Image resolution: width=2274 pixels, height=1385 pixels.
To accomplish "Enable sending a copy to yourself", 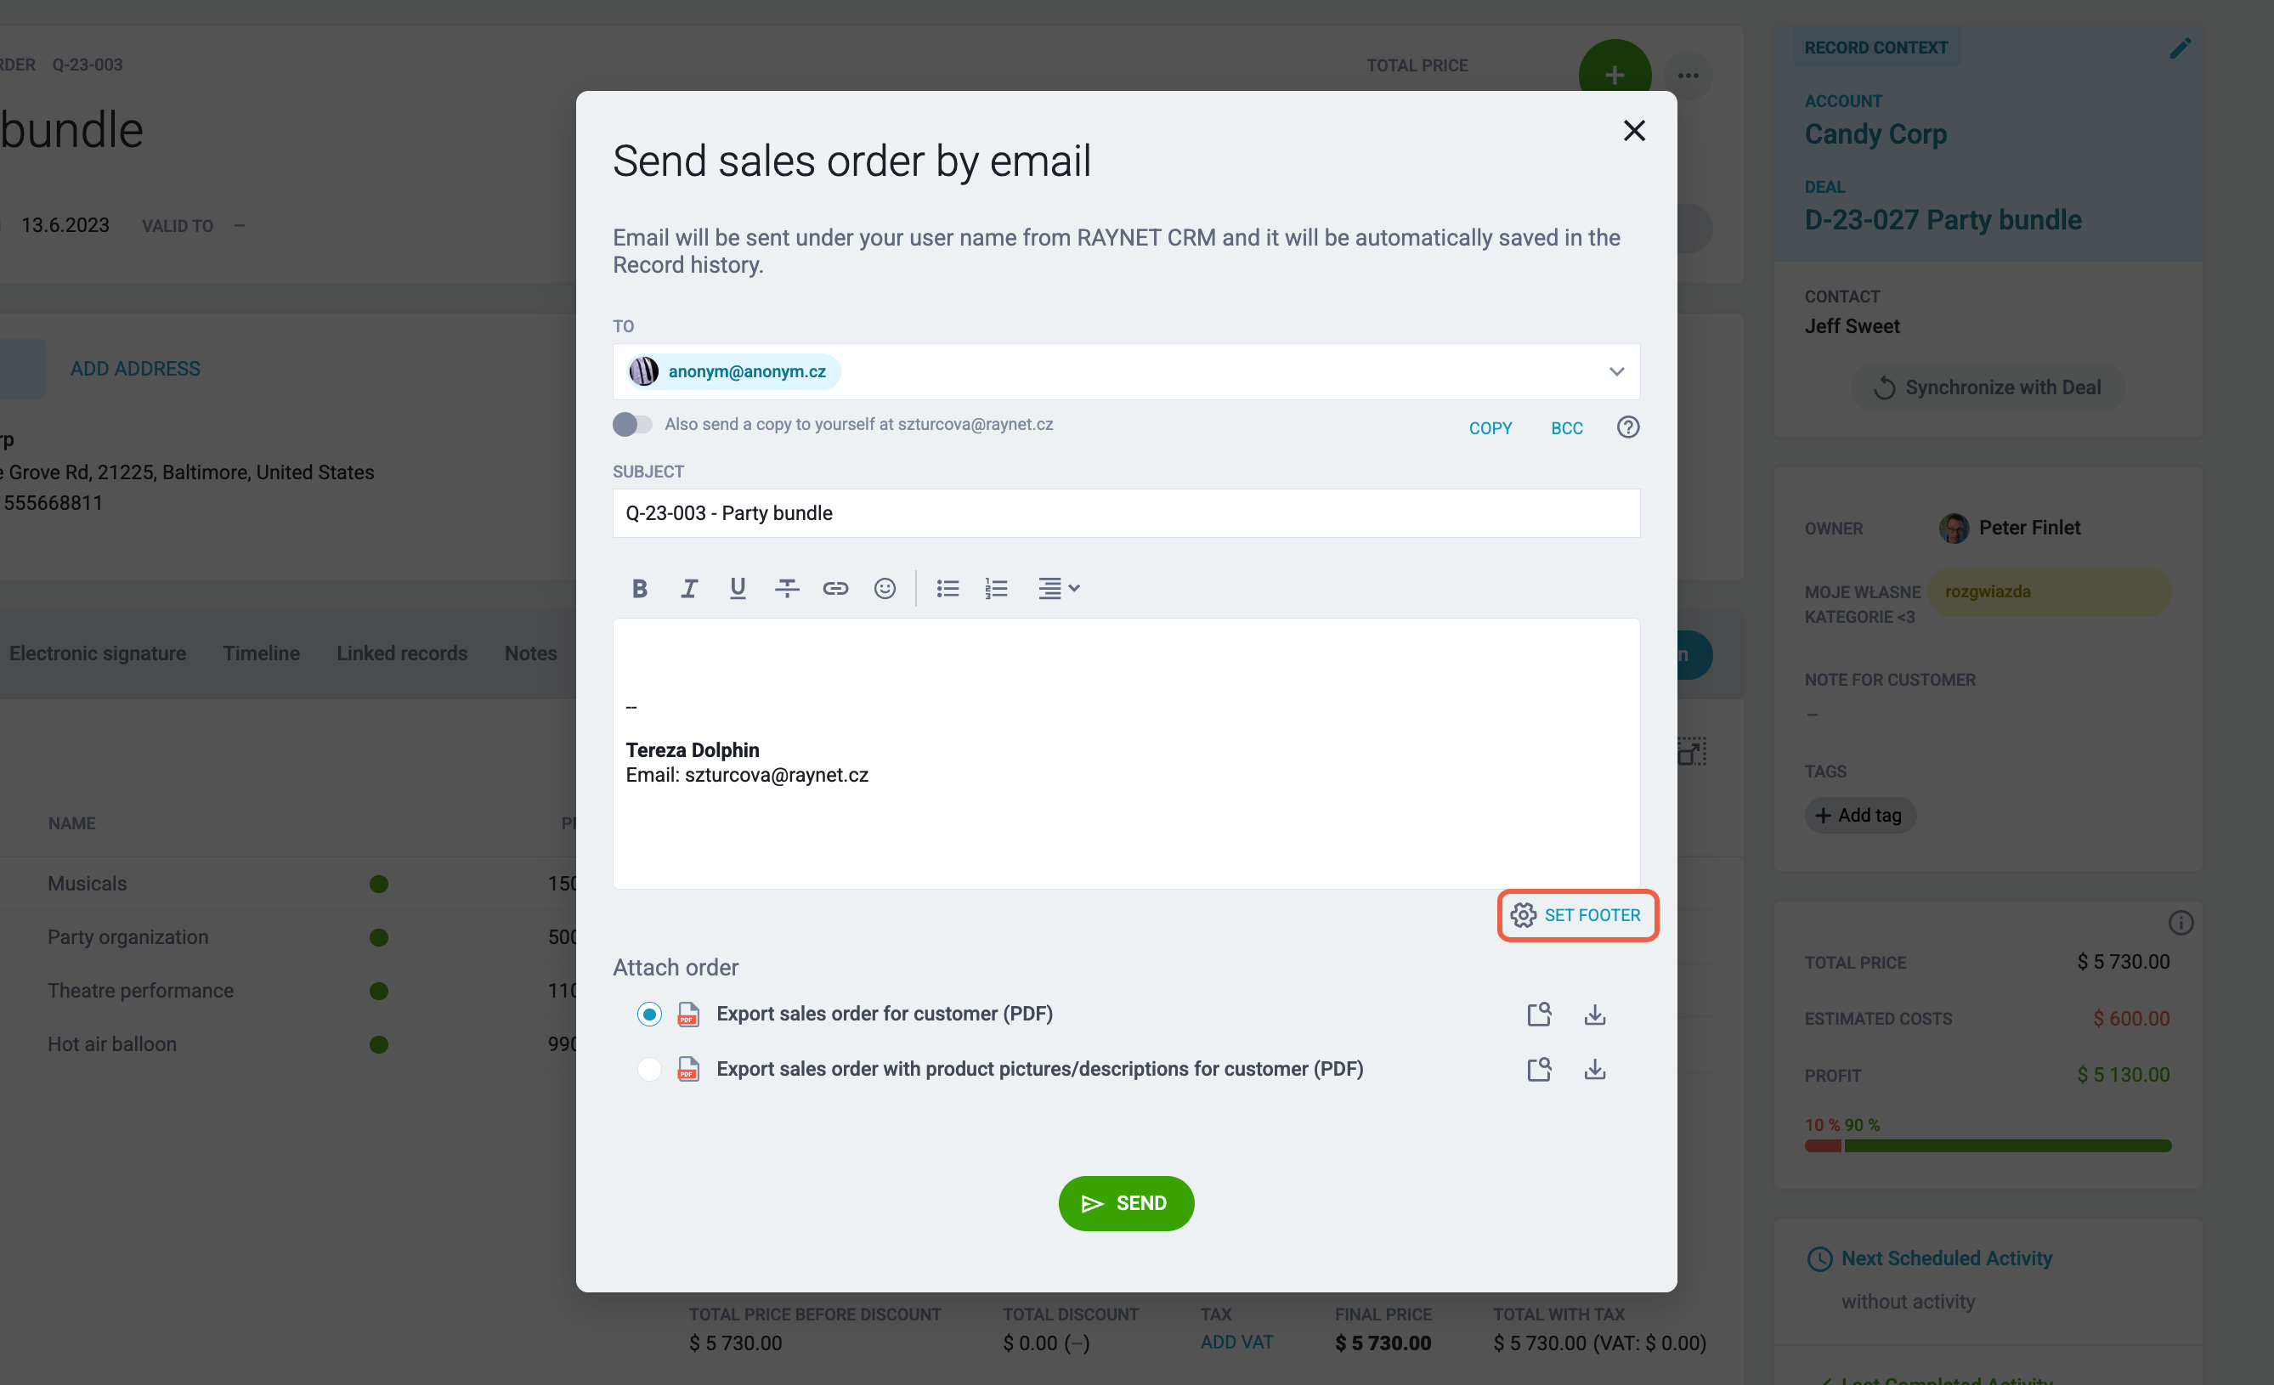I will pyautogui.click(x=632, y=423).
